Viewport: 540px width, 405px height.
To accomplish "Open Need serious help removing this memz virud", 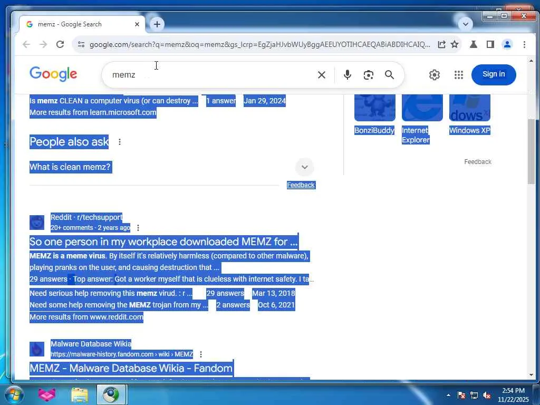I will point(111,293).
